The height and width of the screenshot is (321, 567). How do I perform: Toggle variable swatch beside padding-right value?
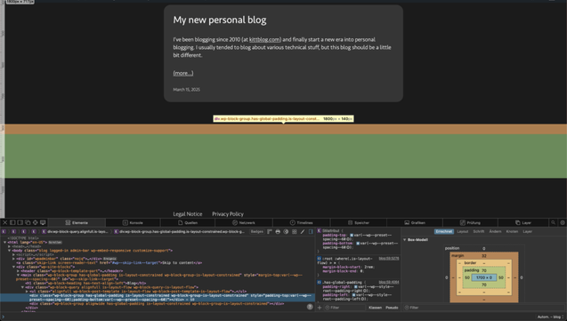point(356,286)
